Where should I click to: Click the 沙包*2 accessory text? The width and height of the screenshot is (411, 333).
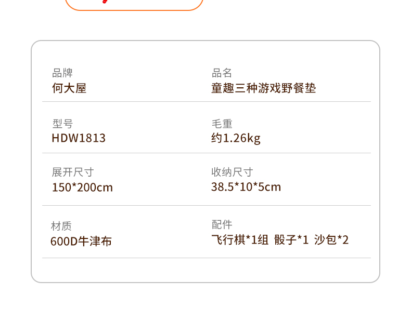point(331,239)
